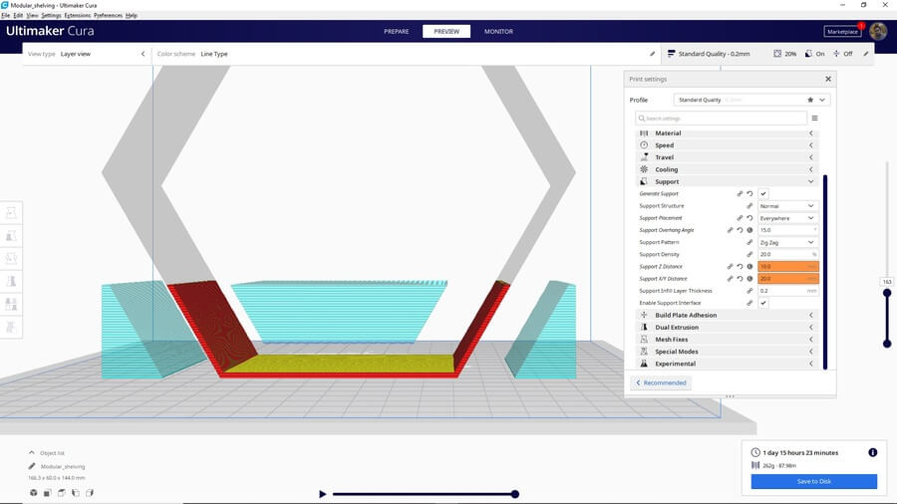
Task: Switch to right side view icon
Action: point(90,493)
